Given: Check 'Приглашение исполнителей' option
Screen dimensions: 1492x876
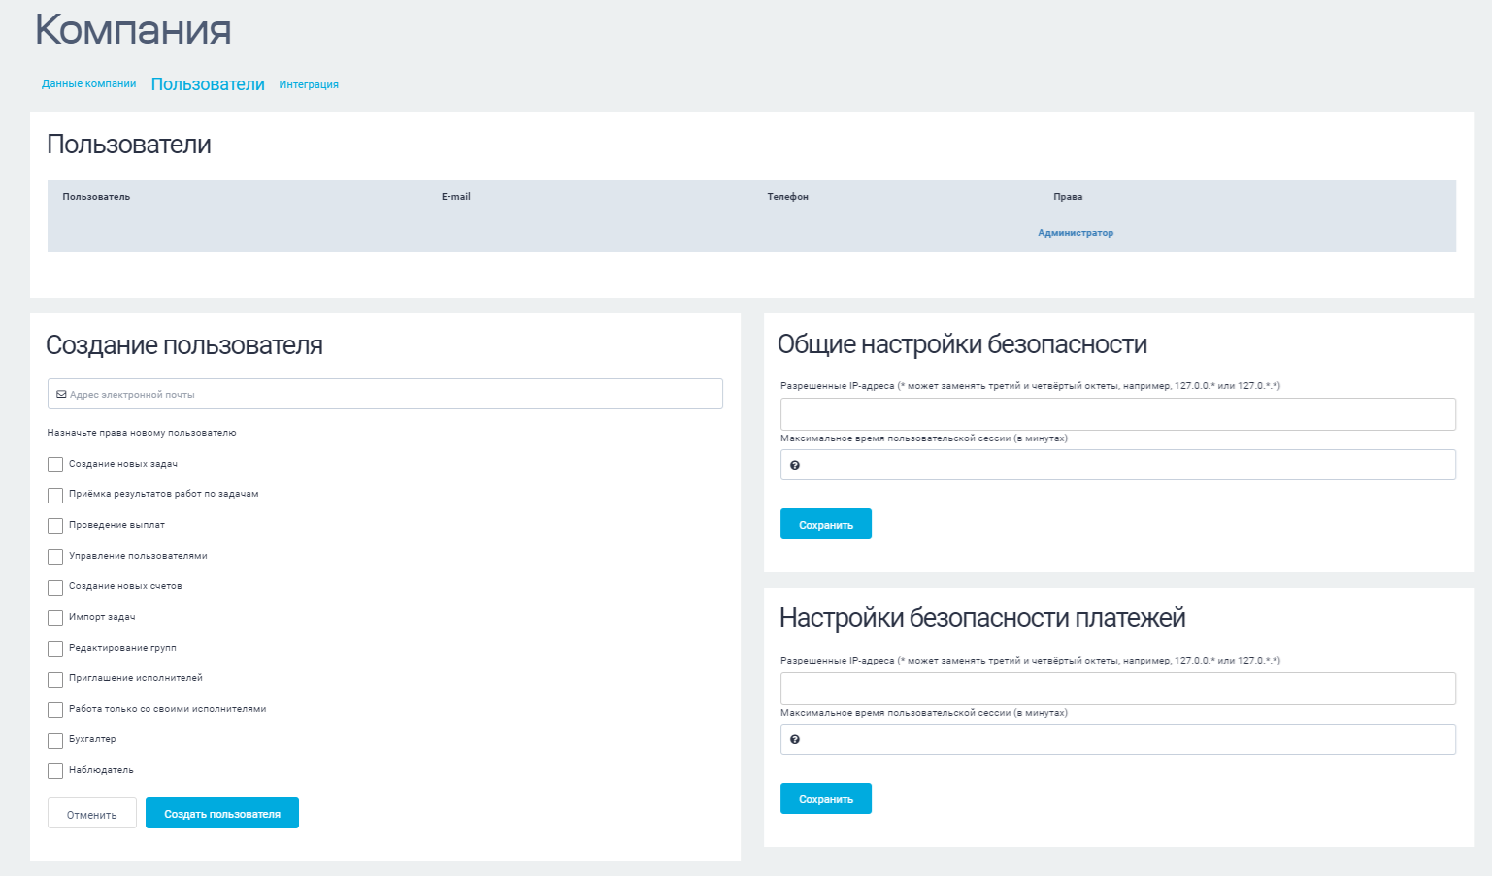Looking at the screenshot, I should point(55,679).
